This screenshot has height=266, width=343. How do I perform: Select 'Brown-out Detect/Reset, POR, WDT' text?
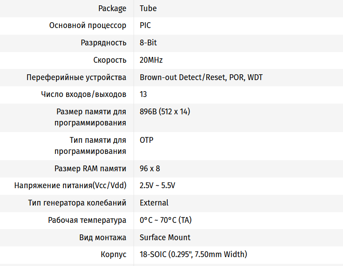201,77
